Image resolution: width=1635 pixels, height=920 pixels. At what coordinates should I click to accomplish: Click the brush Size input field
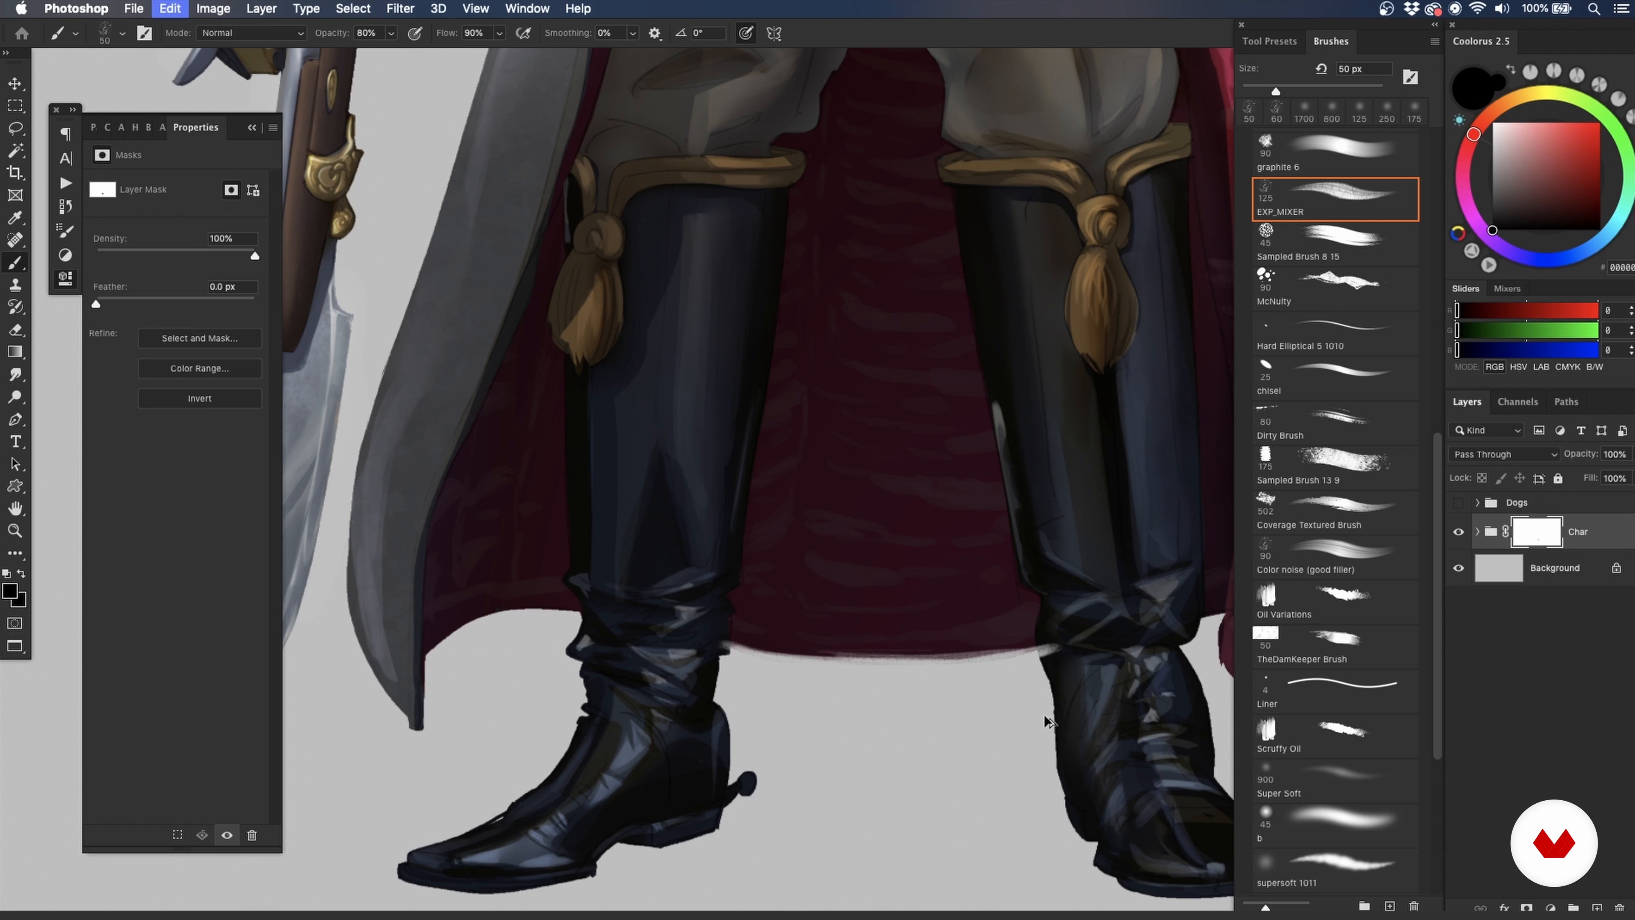click(x=1364, y=69)
